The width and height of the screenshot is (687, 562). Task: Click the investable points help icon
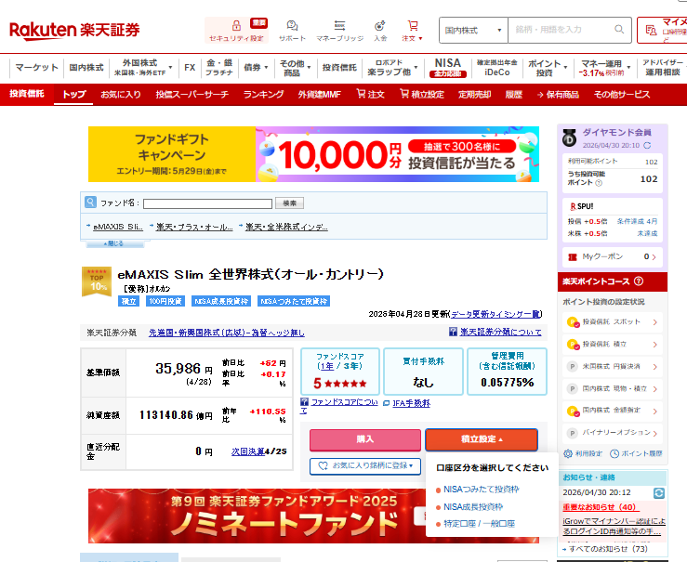point(599,183)
